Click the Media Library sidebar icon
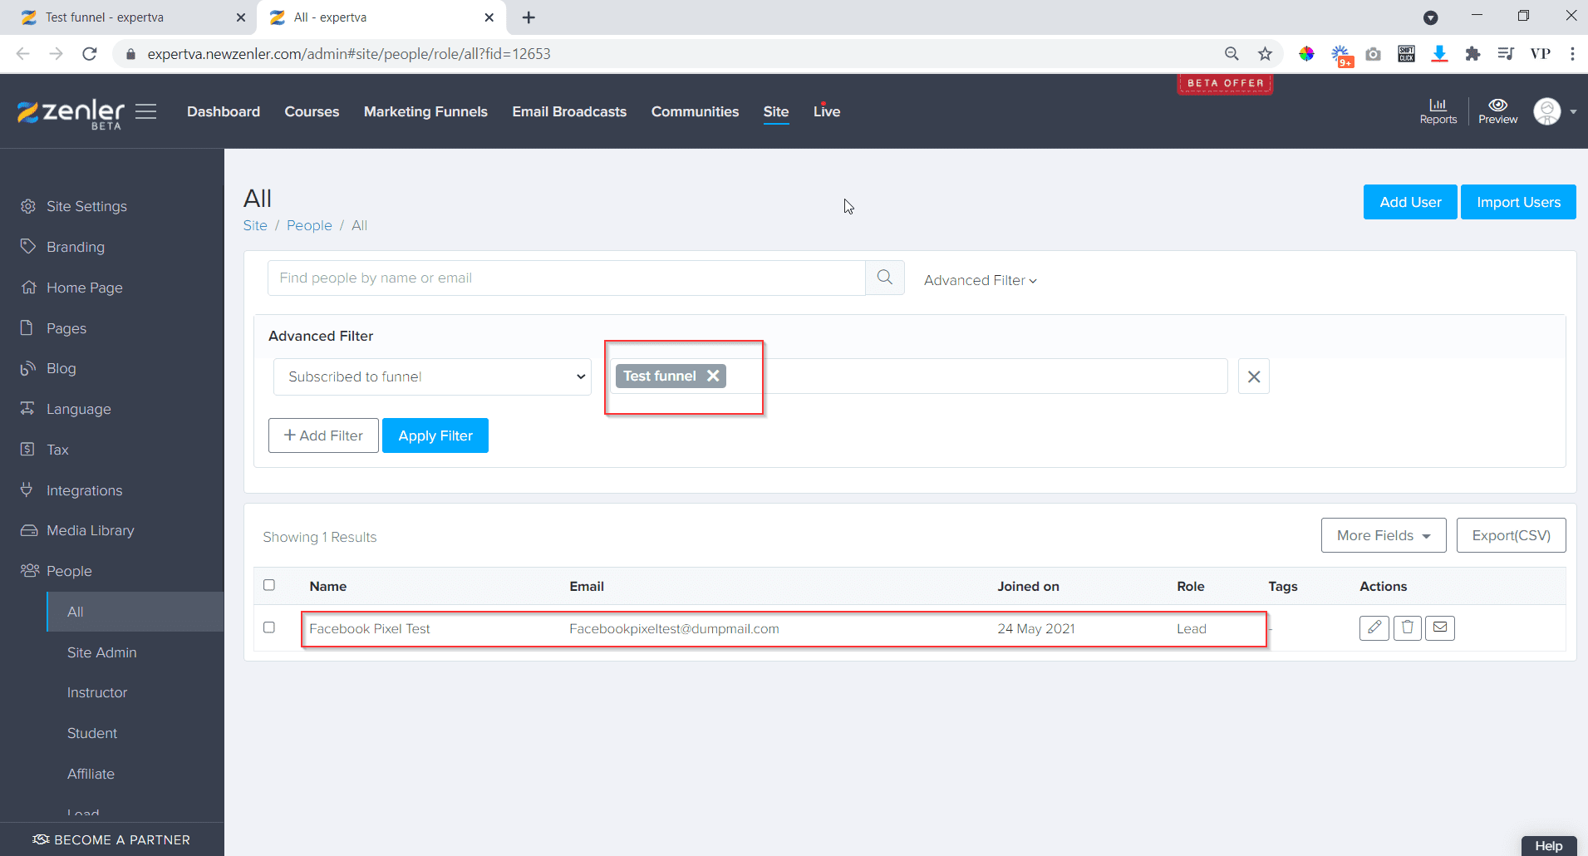This screenshot has width=1588, height=856. click(29, 530)
